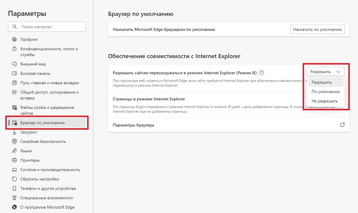Screen dimensions: 358x213
Task: Click the Profiles icon in the sidebar
Action: point(14,39)
